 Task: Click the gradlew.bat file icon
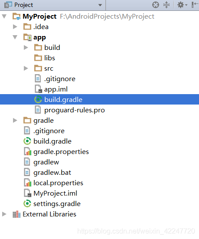tap(27, 172)
